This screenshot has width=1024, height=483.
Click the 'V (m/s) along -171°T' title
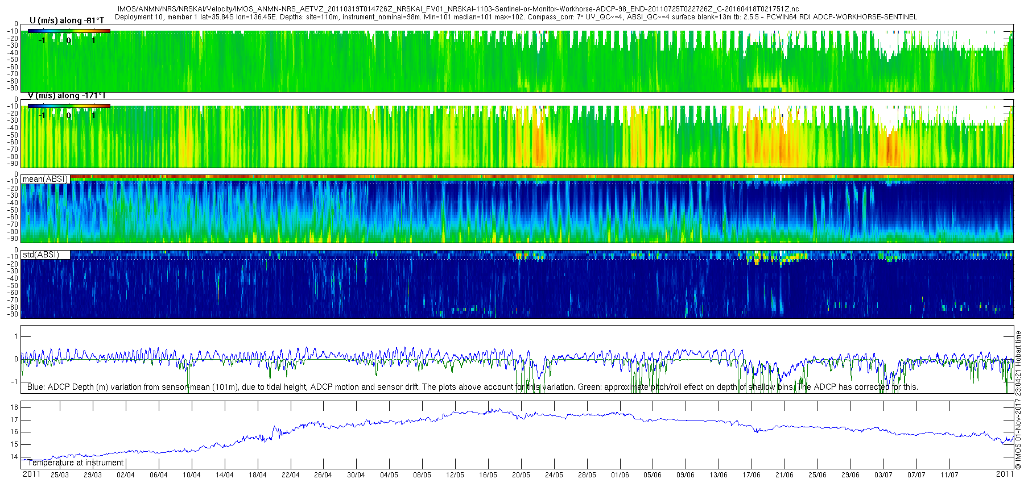tap(67, 95)
